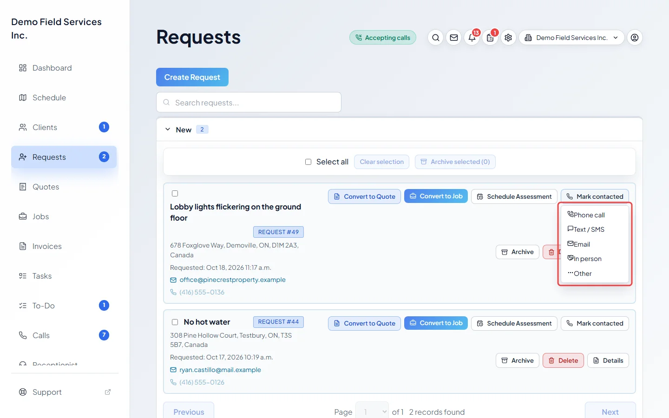
Task: Check the No hot water request checkbox
Action: [175, 322]
